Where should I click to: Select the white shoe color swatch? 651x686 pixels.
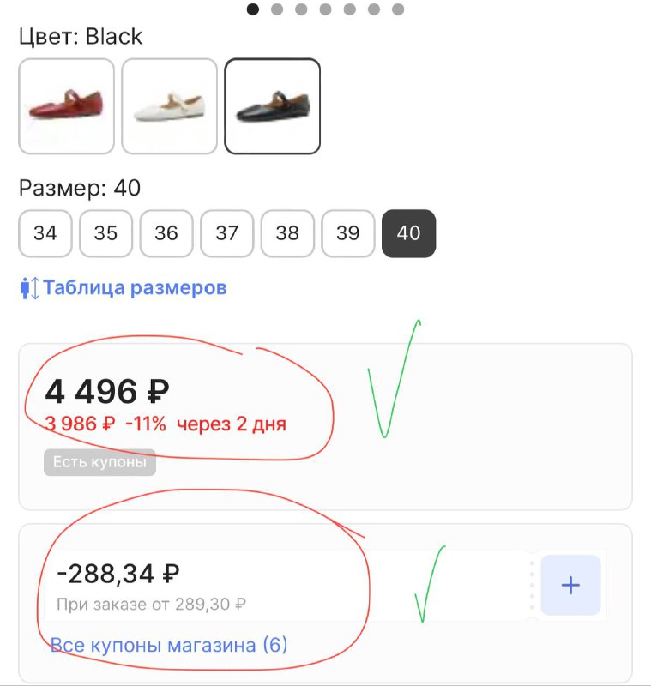(x=169, y=106)
